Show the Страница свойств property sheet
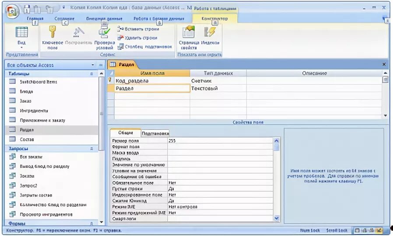The image size is (393, 236). [189, 38]
